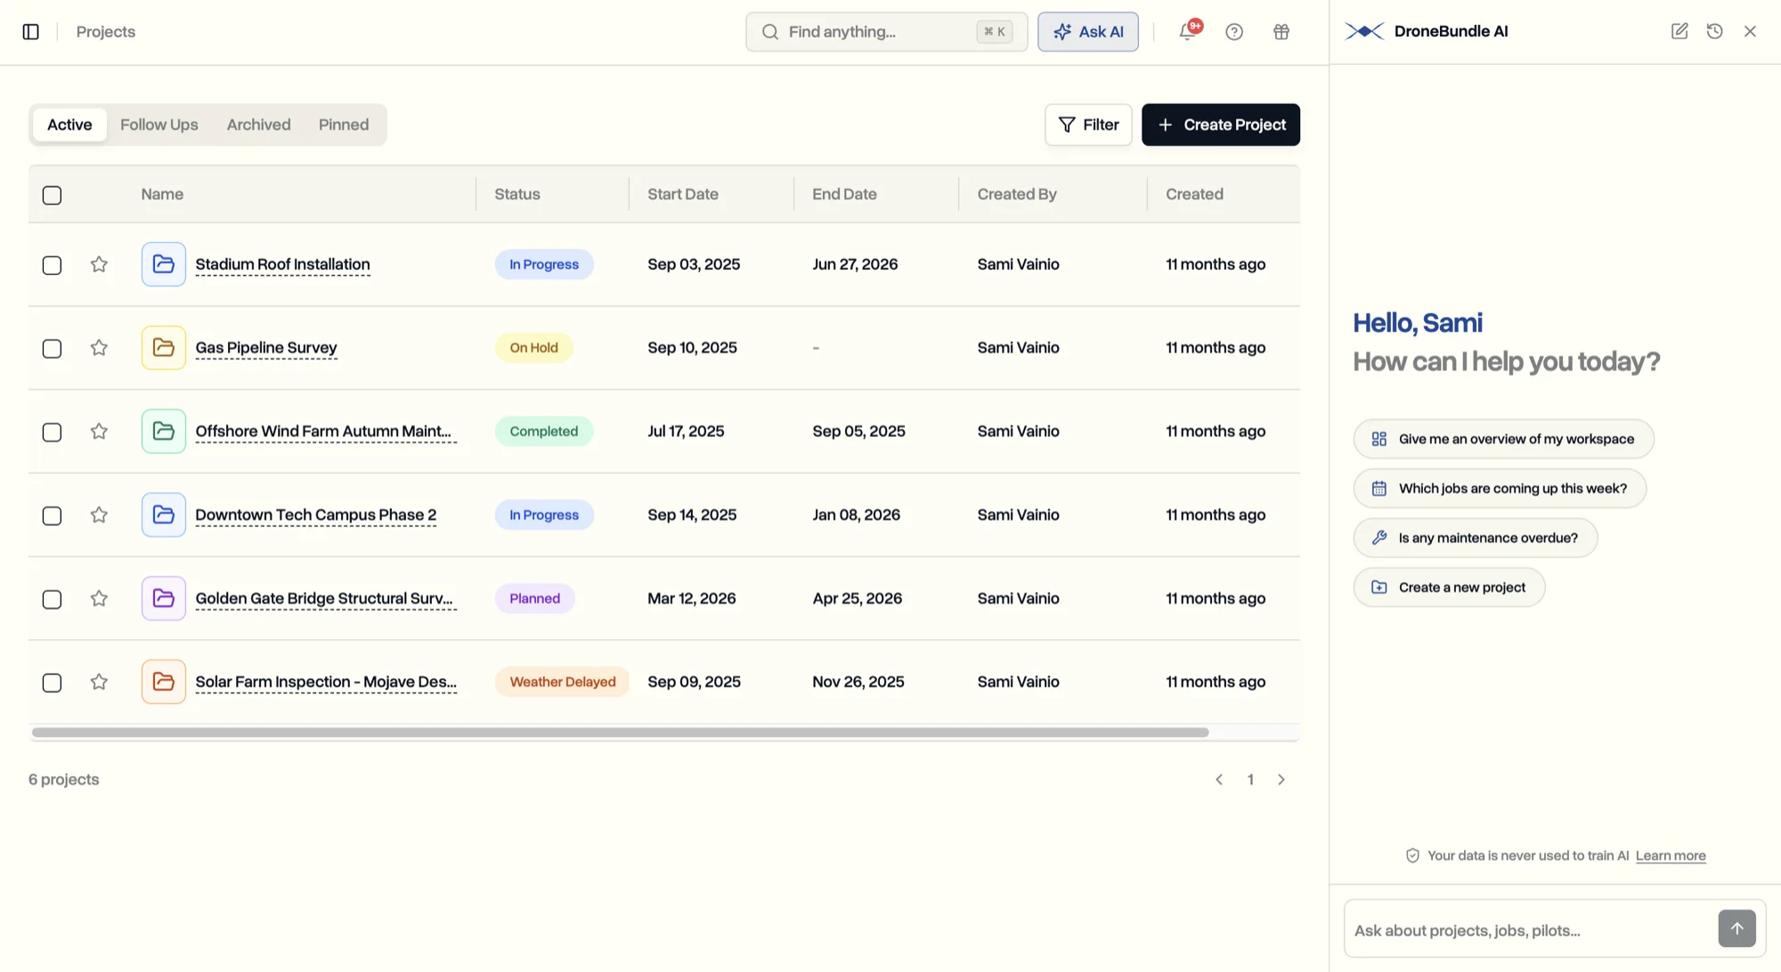The image size is (1781, 972).
Task: Sort by the Status column header
Action: coord(517,194)
